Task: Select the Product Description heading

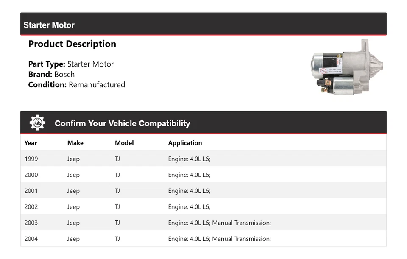Action: point(72,44)
